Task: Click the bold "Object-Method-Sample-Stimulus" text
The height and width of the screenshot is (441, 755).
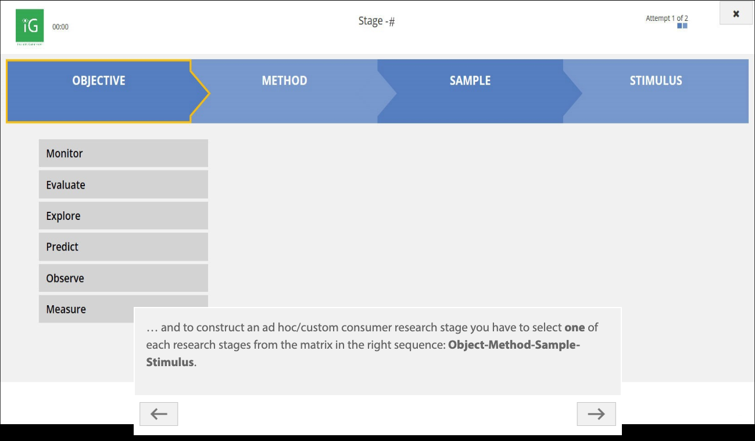Action: 514,345
